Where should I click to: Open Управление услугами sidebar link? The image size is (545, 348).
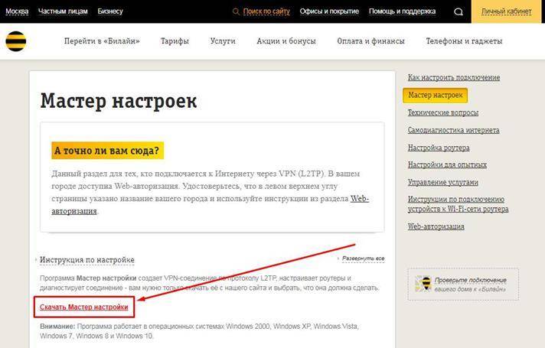(443, 182)
